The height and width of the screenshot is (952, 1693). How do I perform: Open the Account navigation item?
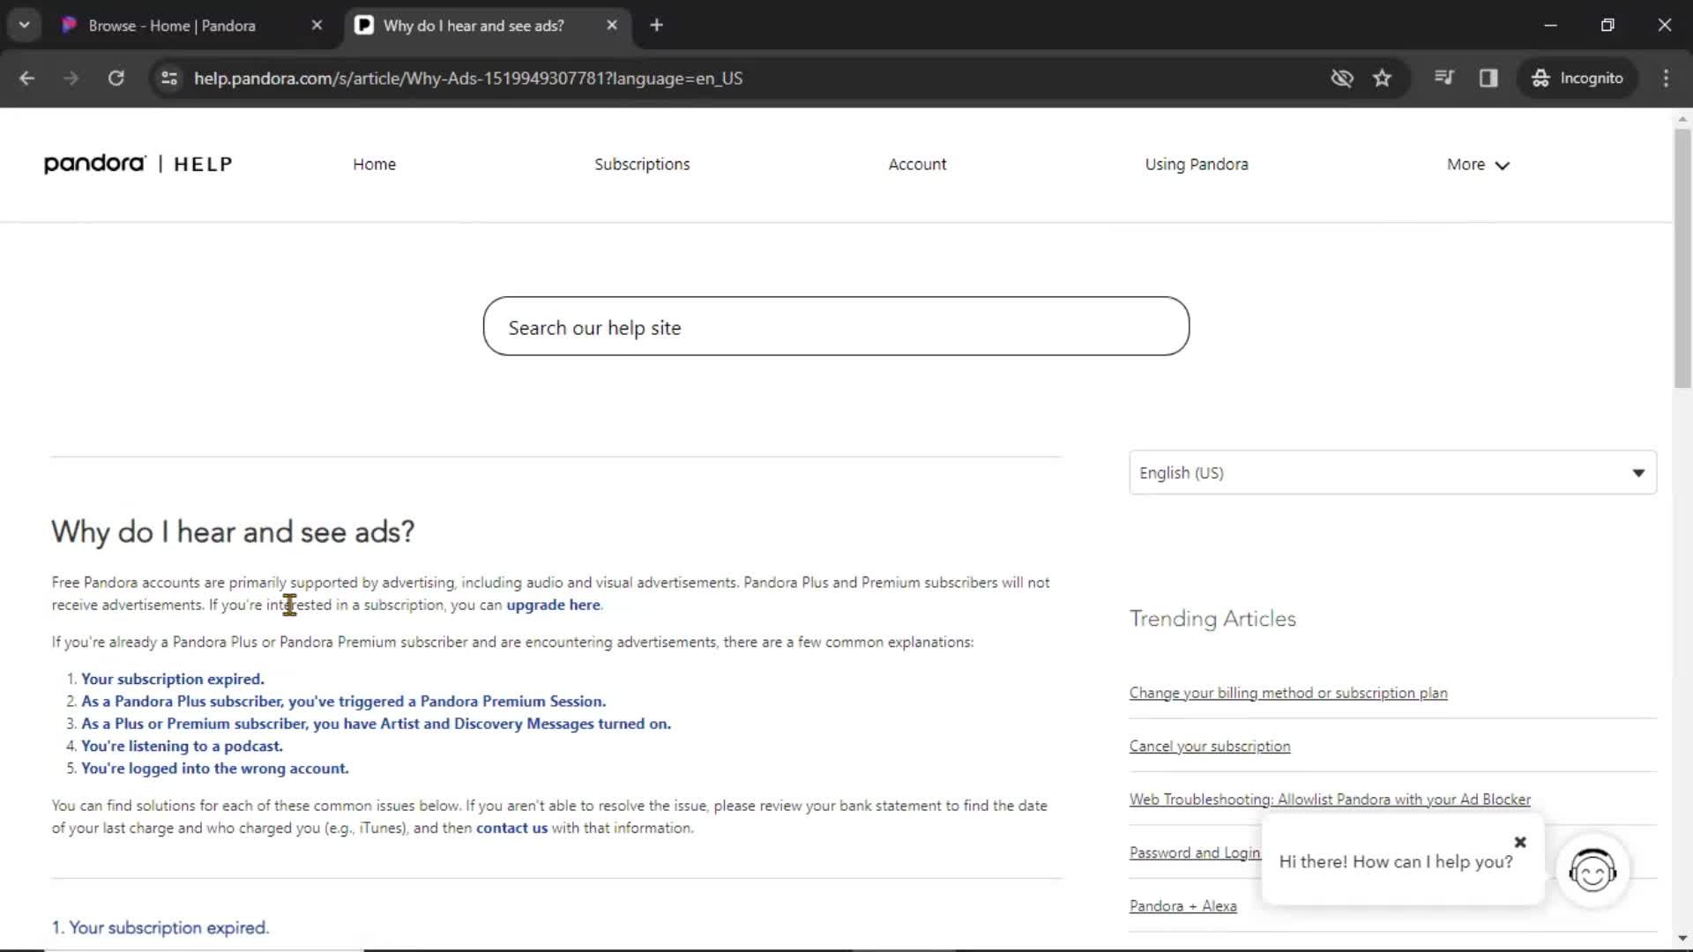pyautogui.click(x=917, y=165)
